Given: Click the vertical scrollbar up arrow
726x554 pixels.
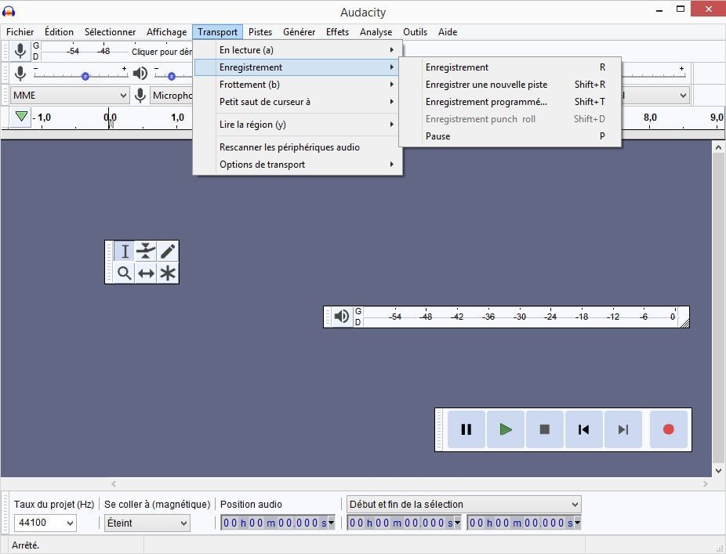Looking at the screenshot, I should (x=719, y=147).
